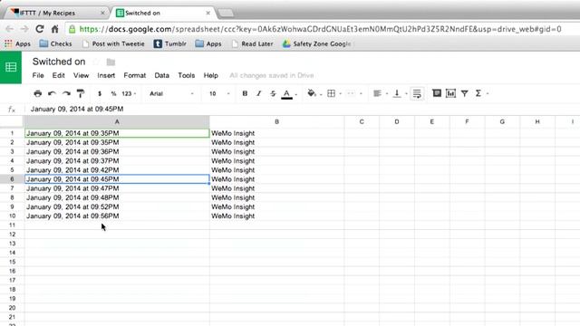Open the View menu
The image size is (580, 326).
click(81, 75)
